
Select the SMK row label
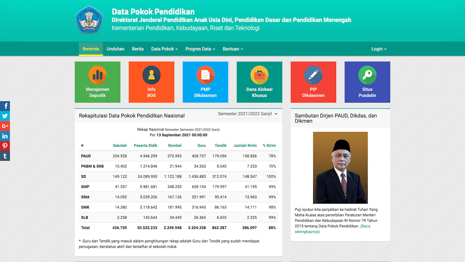(x=85, y=207)
